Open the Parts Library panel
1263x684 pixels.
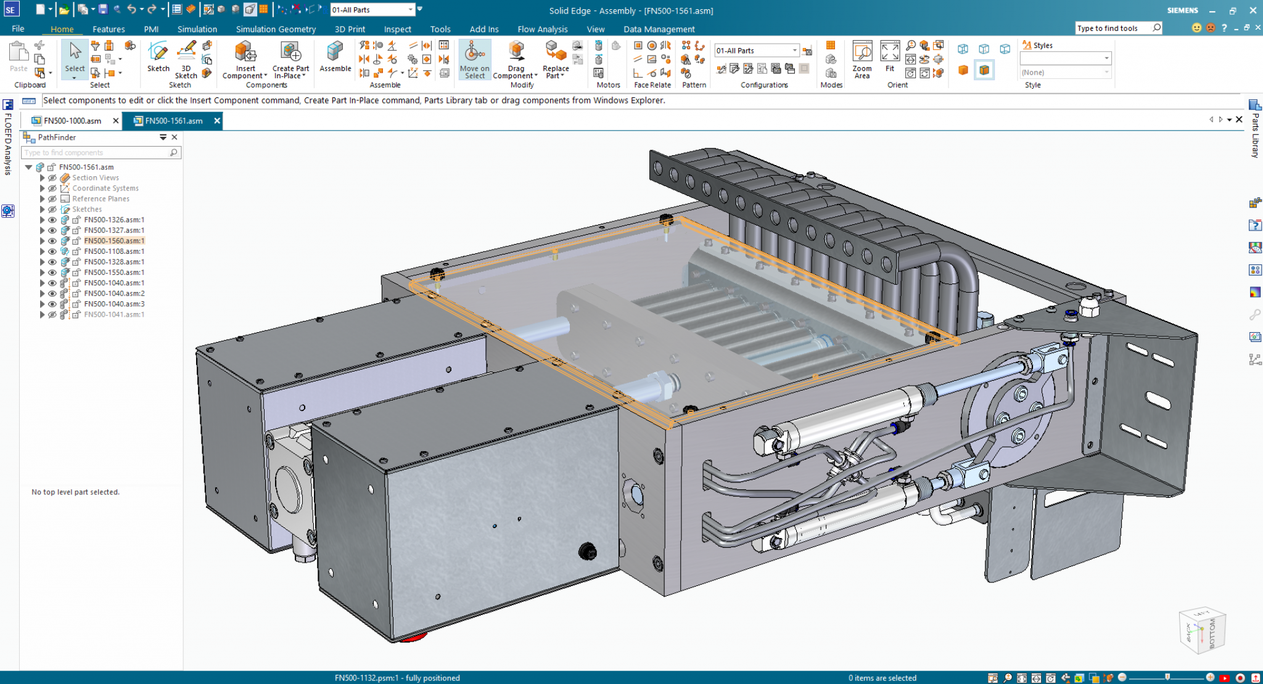[1254, 136]
